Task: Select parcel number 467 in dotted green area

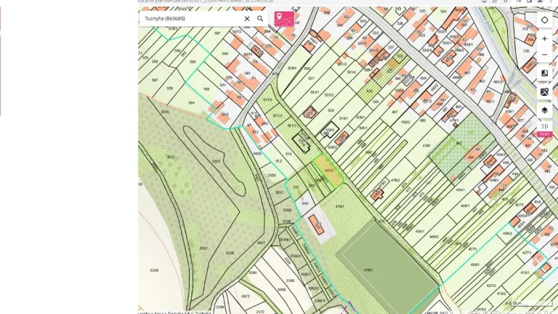Action: click(x=459, y=143)
